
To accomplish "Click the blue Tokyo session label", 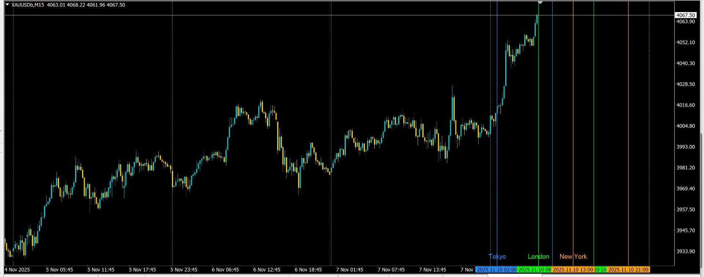I will [x=497, y=257].
